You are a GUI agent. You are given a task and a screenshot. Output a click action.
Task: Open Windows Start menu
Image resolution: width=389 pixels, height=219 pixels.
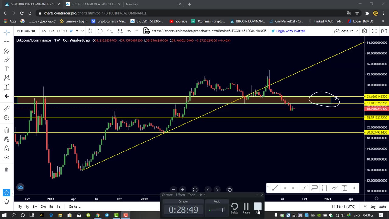click(5, 215)
